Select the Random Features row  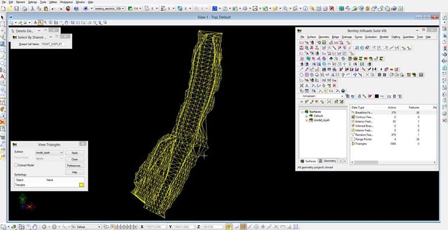click(x=393, y=135)
